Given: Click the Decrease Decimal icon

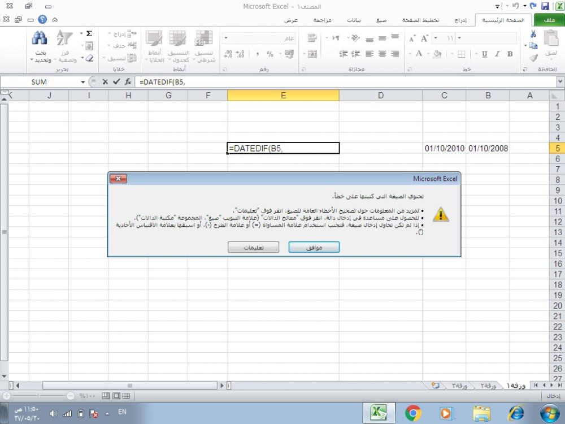Looking at the screenshot, I should tap(228, 54).
